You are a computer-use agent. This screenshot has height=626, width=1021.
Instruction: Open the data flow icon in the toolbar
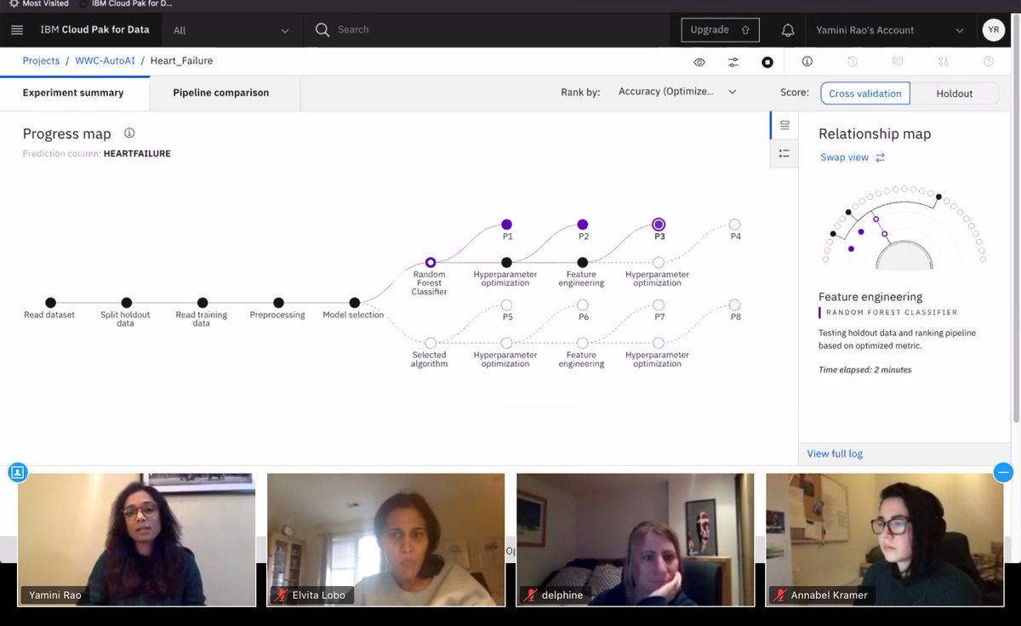(944, 61)
